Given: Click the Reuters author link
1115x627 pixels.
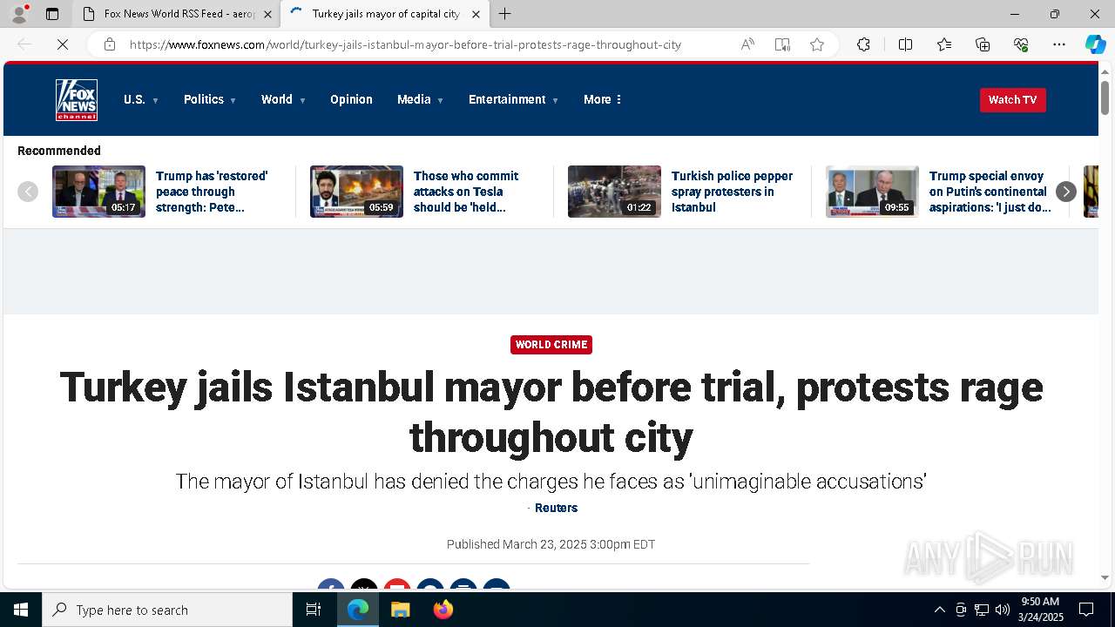Looking at the screenshot, I should [556, 508].
